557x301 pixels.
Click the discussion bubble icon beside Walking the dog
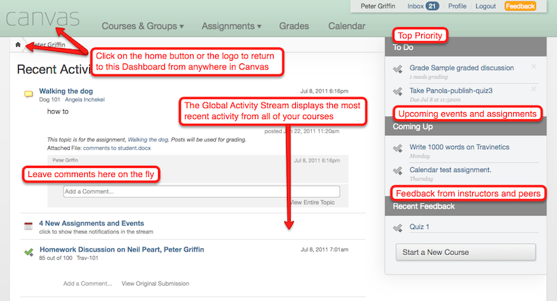coord(29,94)
